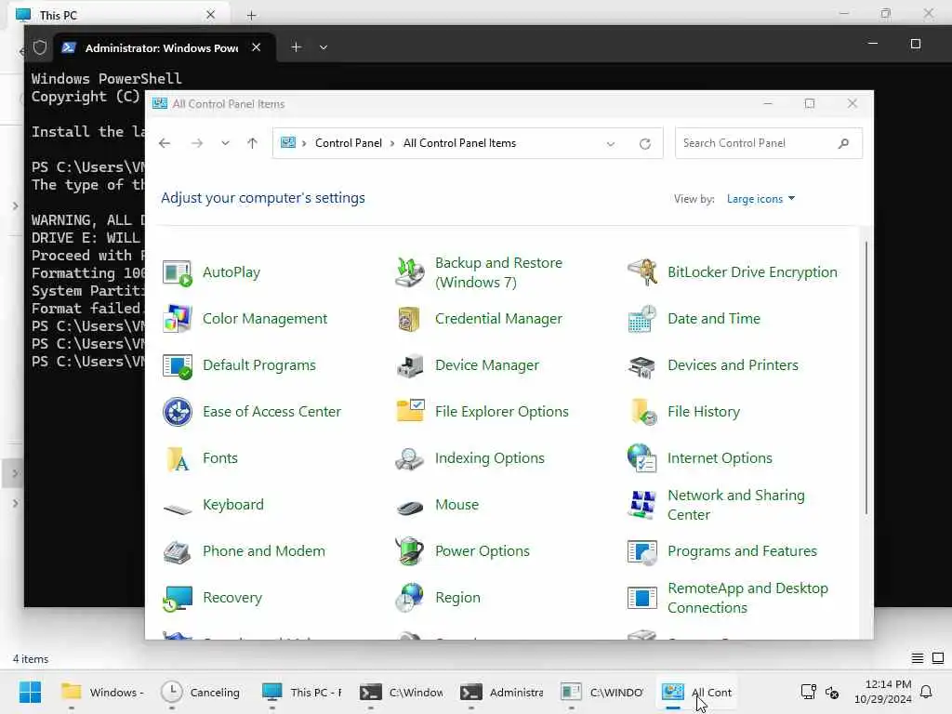The height and width of the screenshot is (714, 952).
Task: Click the system tray display icon
Action: (x=808, y=692)
